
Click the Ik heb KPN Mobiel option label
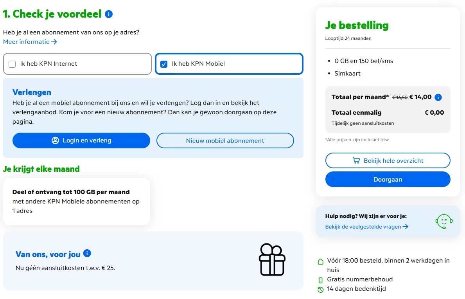coord(198,64)
